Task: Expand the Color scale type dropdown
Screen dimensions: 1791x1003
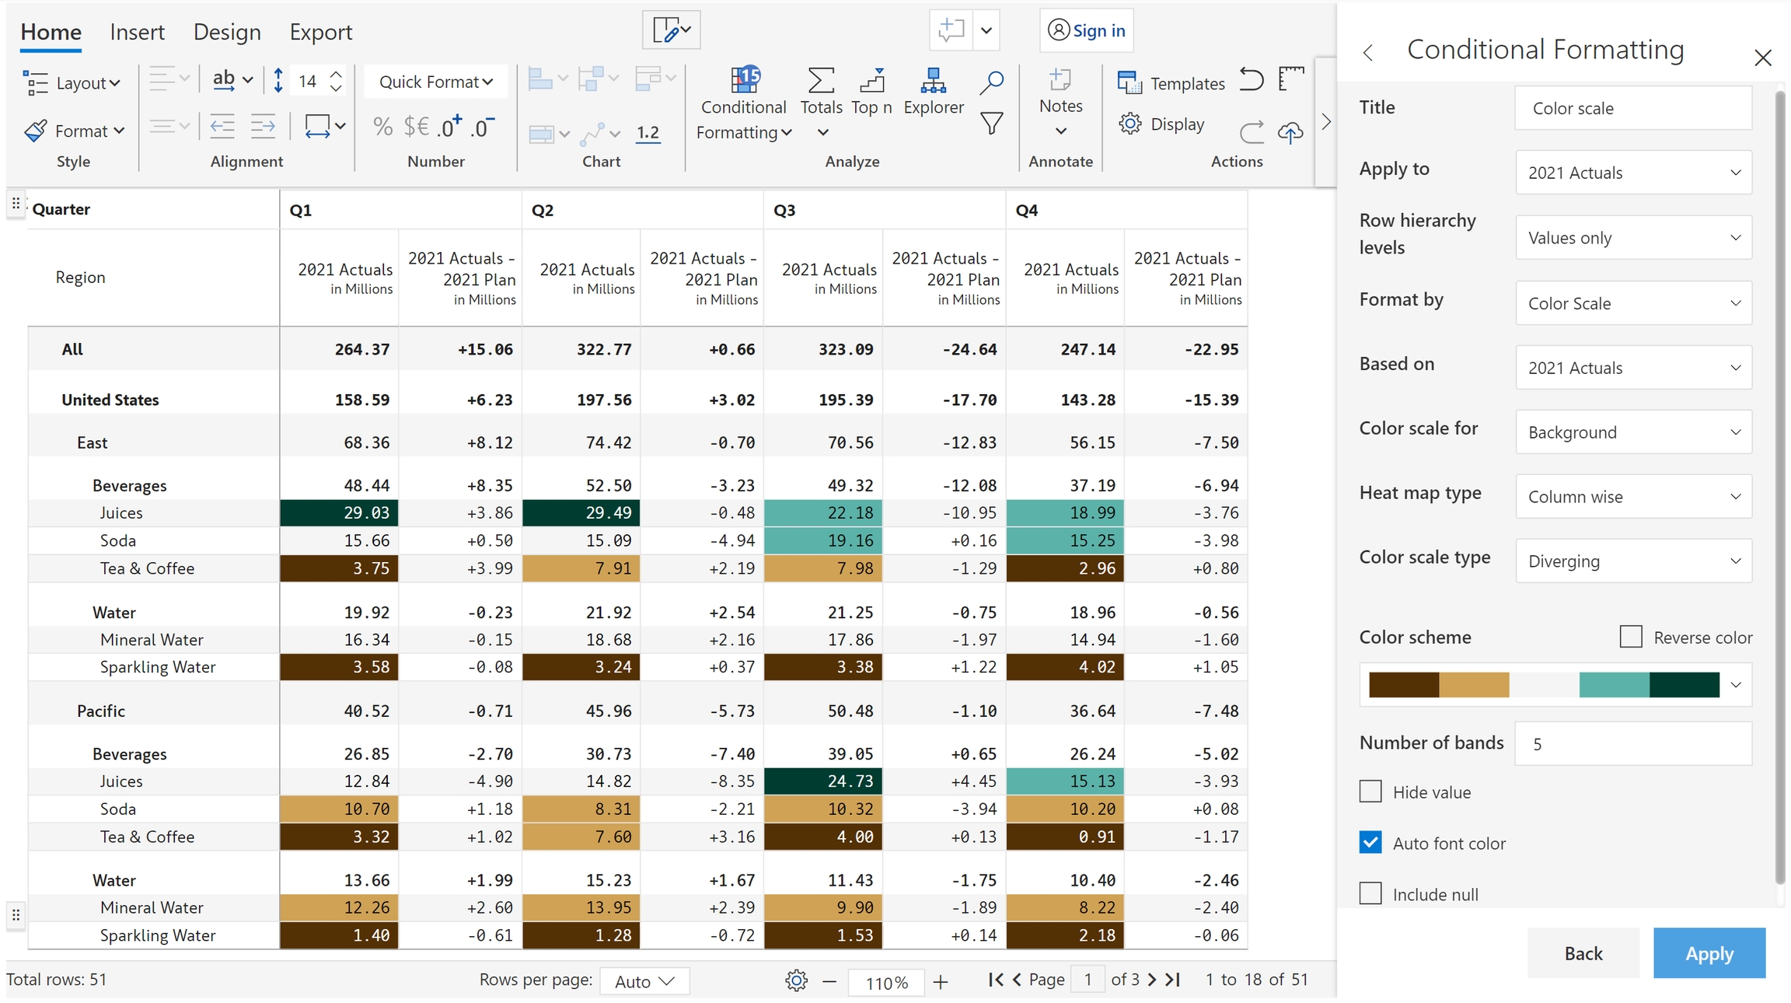Action: [1633, 561]
